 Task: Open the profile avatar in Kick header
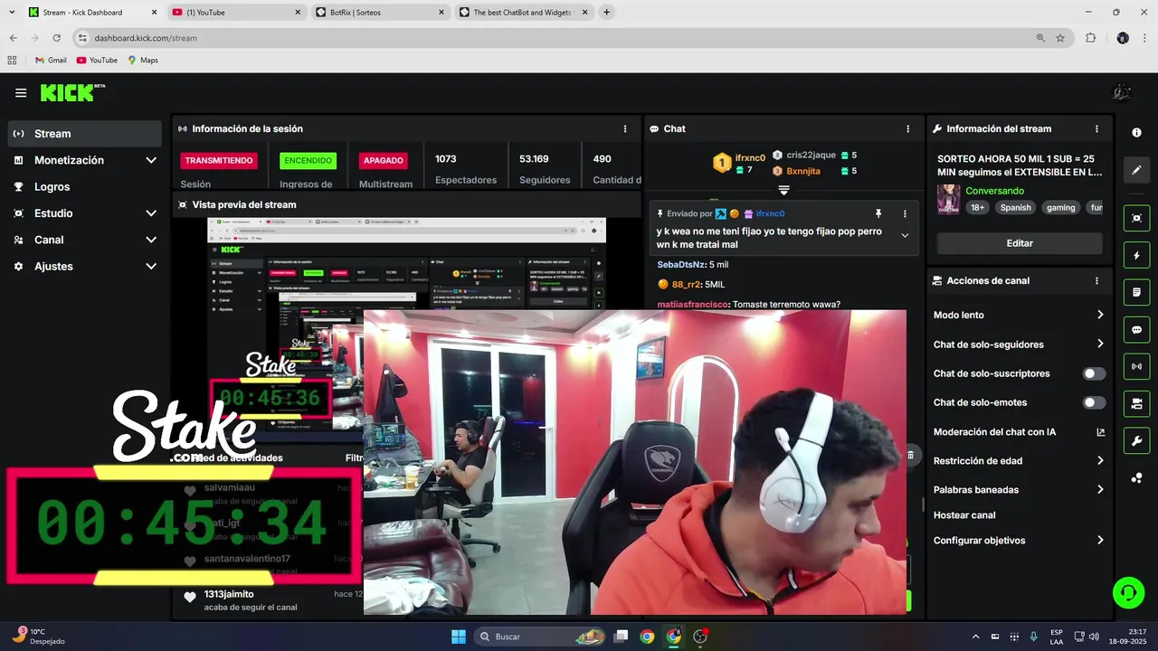[x=1121, y=92]
